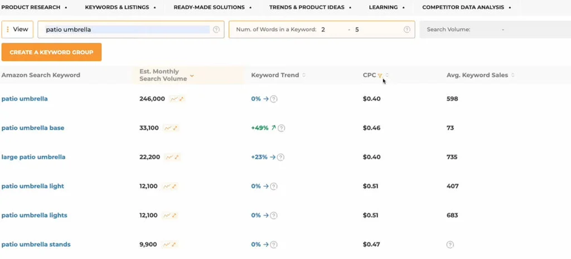The height and width of the screenshot is (259, 571).
Task: Sort table by Keyword Trend column
Action: [304, 75]
